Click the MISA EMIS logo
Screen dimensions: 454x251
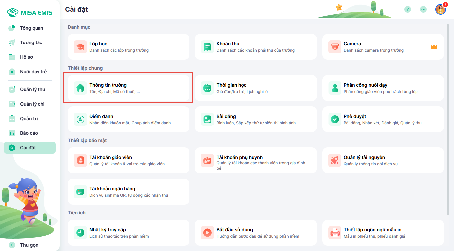pyautogui.click(x=30, y=13)
